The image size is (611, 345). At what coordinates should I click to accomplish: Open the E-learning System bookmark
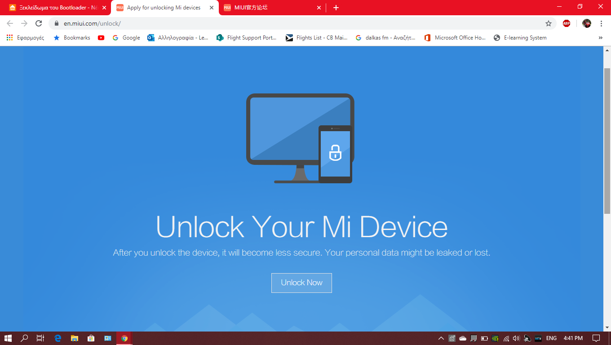(520, 38)
